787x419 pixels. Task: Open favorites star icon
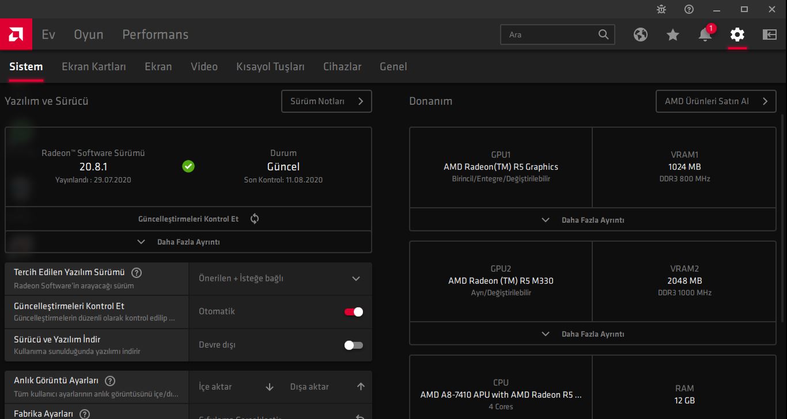pyautogui.click(x=673, y=35)
